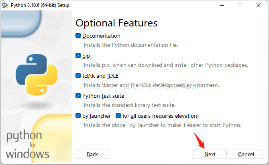Image resolution: width=269 pixels, height=165 pixels.
Task: Go to the next setup page
Action: click(x=210, y=154)
